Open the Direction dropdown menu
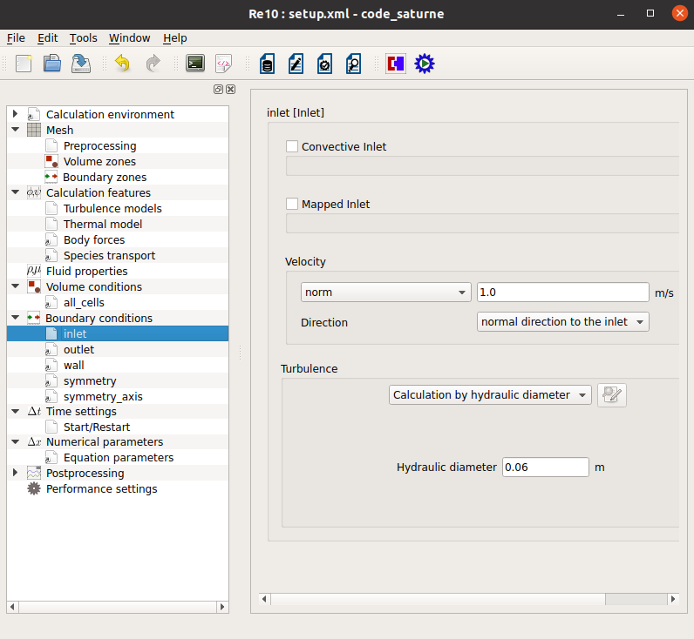 click(563, 322)
